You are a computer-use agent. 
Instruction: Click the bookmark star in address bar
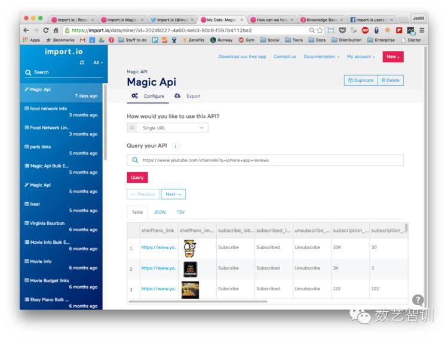tap(320, 30)
